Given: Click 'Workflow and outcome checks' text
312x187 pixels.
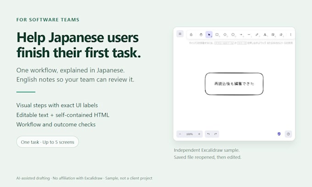Looking at the screenshot, I should coord(56,124).
